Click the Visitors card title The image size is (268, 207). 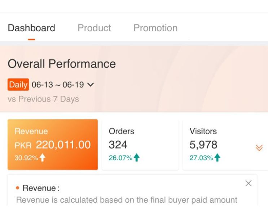tap(203, 131)
